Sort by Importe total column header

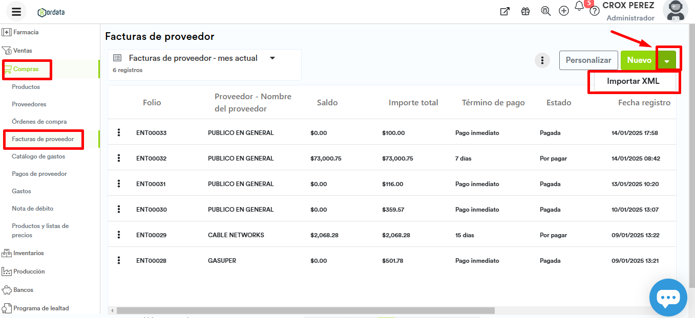(413, 103)
